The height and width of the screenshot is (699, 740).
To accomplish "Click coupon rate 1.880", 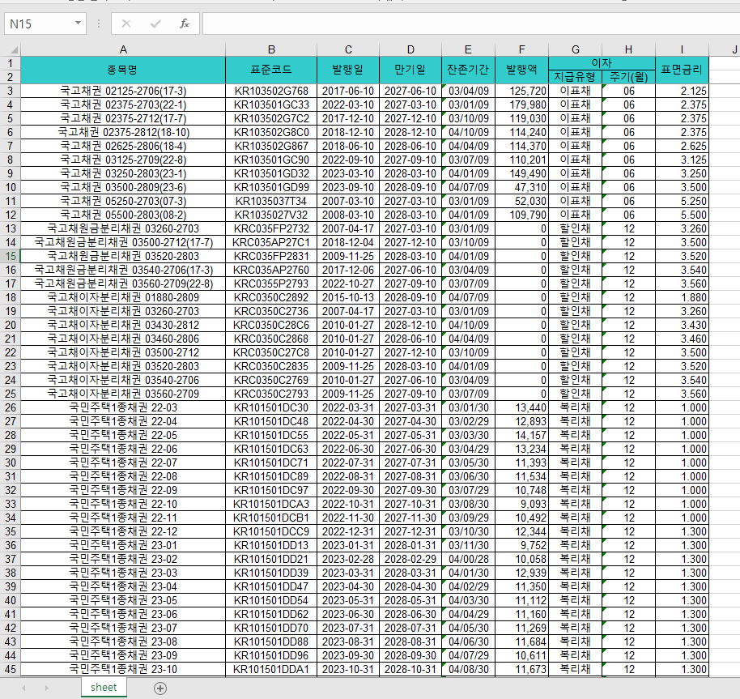I will click(682, 298).
